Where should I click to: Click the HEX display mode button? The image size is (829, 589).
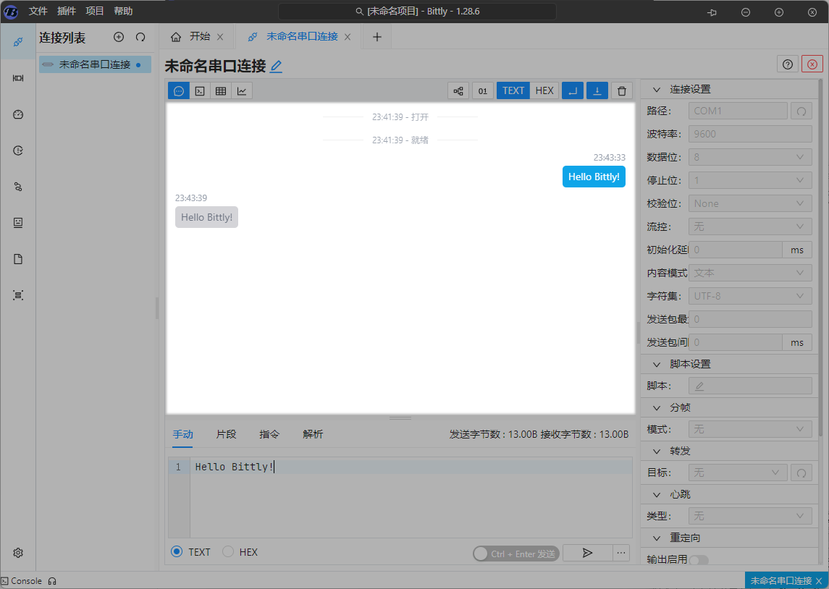coord(544,90)
